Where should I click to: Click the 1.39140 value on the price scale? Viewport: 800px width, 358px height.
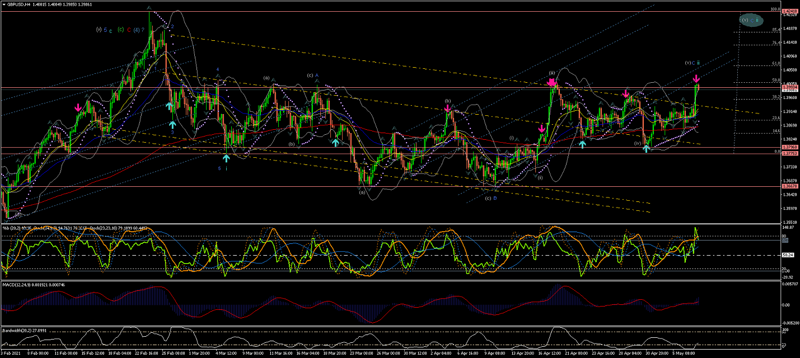pos(790,111)
